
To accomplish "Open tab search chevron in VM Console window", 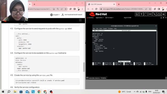I will 150,3.
